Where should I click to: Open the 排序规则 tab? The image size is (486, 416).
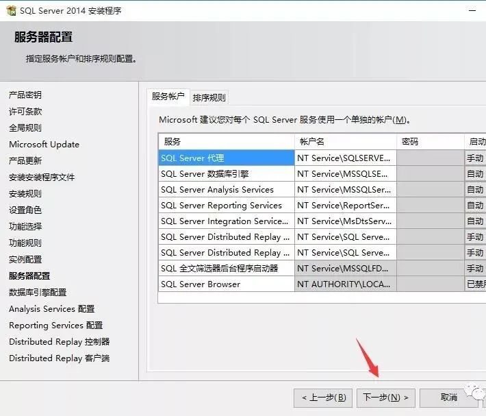pos(209,98)
